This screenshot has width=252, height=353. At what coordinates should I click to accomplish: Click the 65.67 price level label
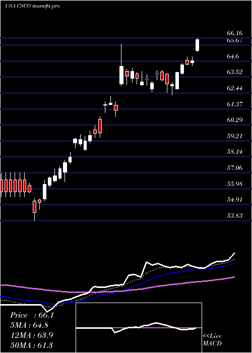pyautogui.click(x=235, y=40)
